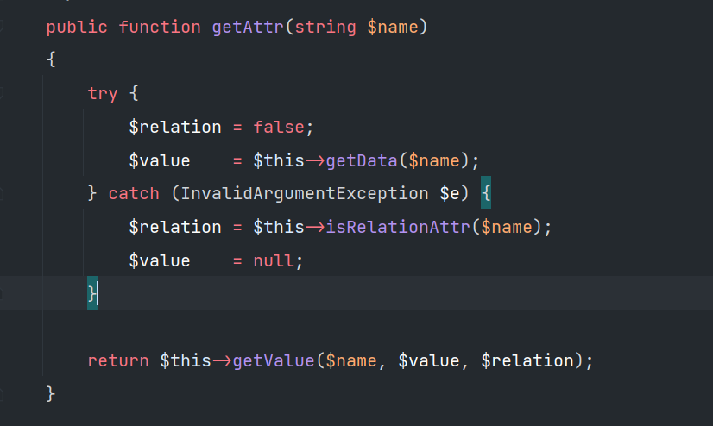Collapse the try block fold marker

(2, 93)
